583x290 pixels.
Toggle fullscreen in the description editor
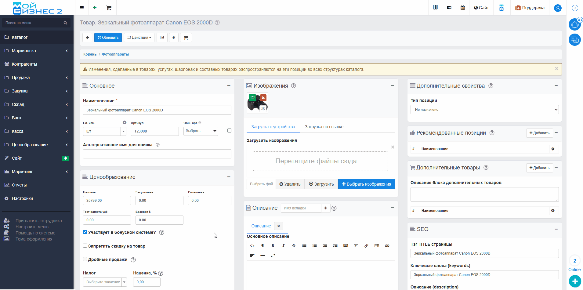coord(273,256)
